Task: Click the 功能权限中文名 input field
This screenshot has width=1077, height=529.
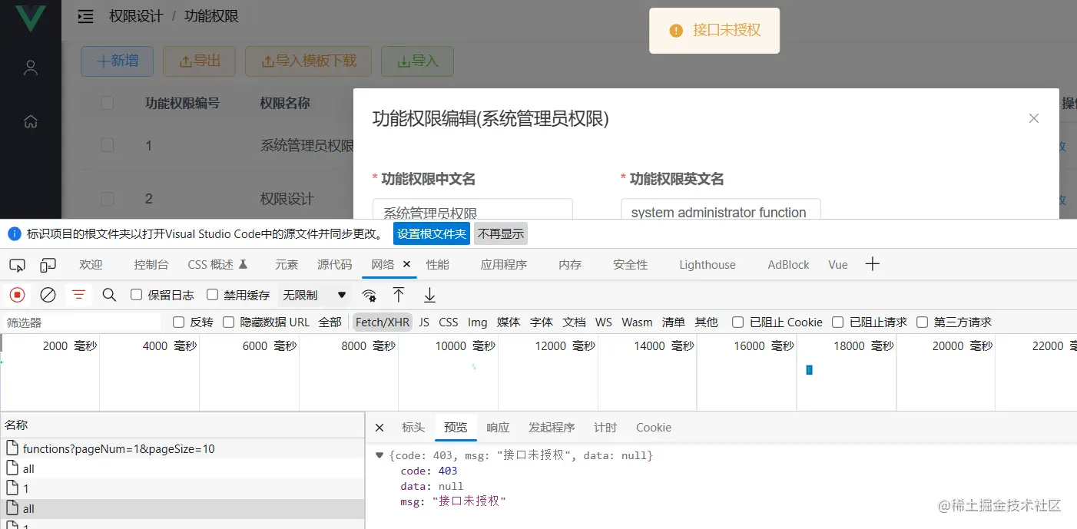Action: click(x=472, y=210)
